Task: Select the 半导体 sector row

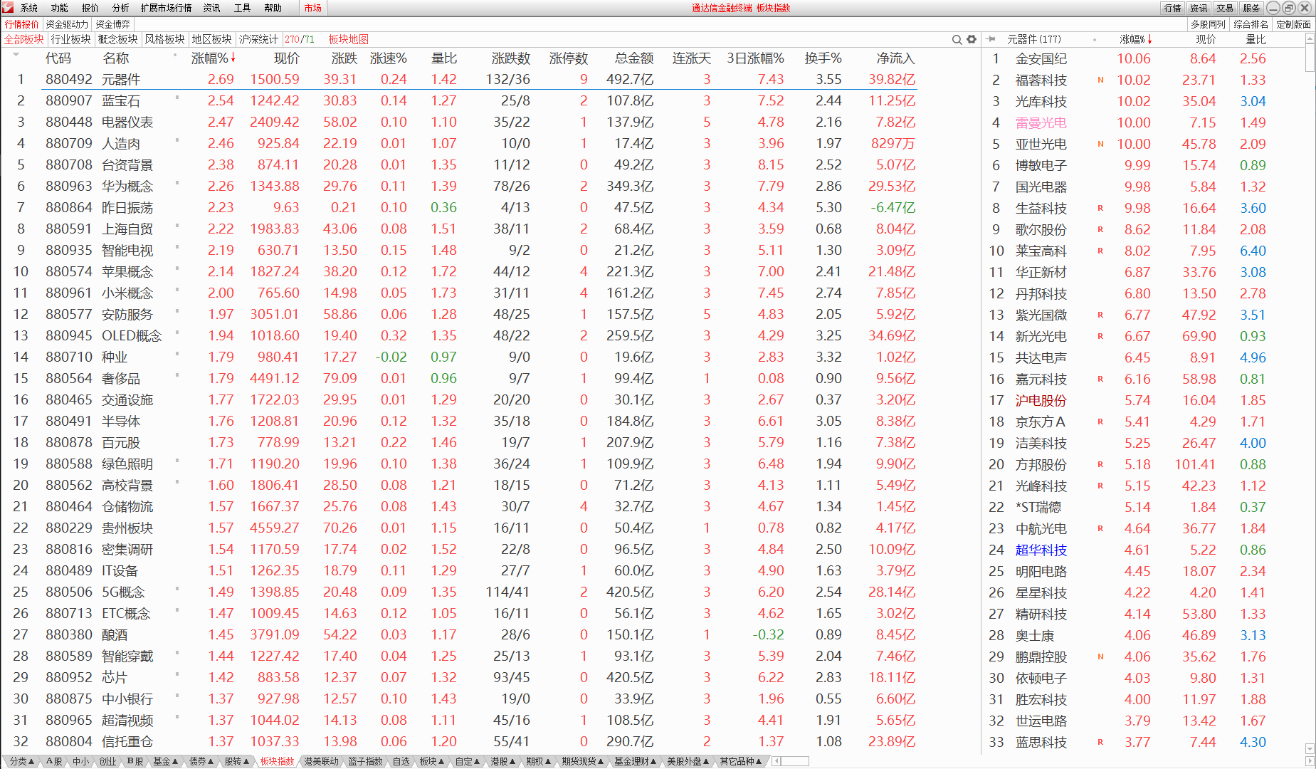Action: click(x=460, y=421)
